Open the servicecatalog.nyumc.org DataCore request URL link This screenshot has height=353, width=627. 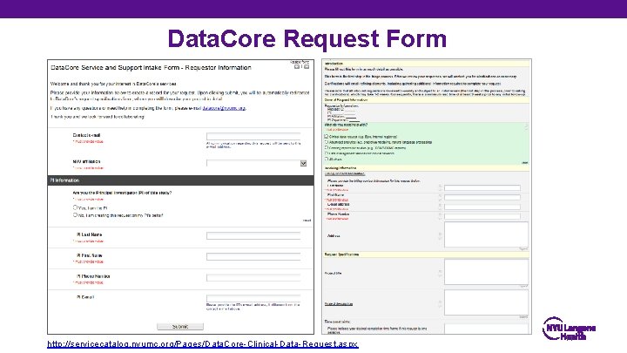pyautogui.click(x=203, y=343)
